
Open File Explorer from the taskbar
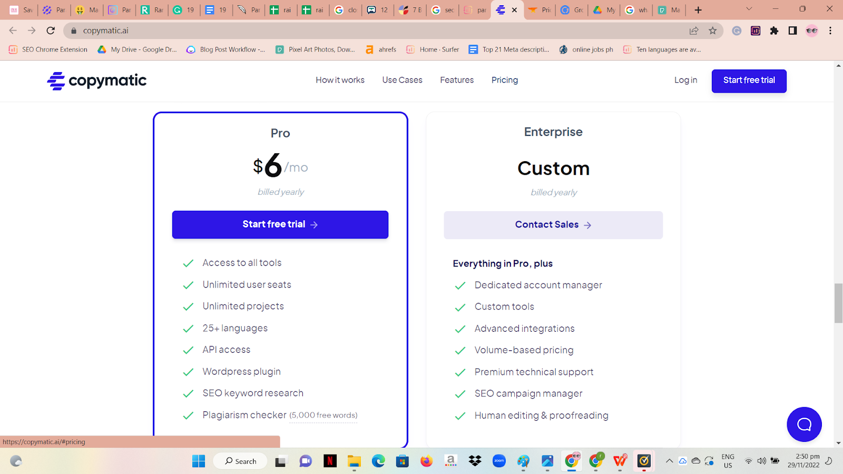click(354, 461)
